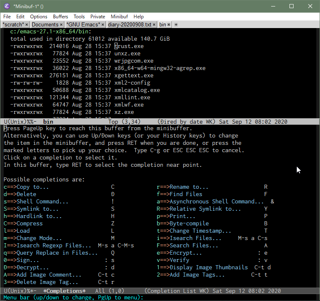320x301 pixels.
Task: Click file xml2-config in dired listing
Action: [132, 83]
